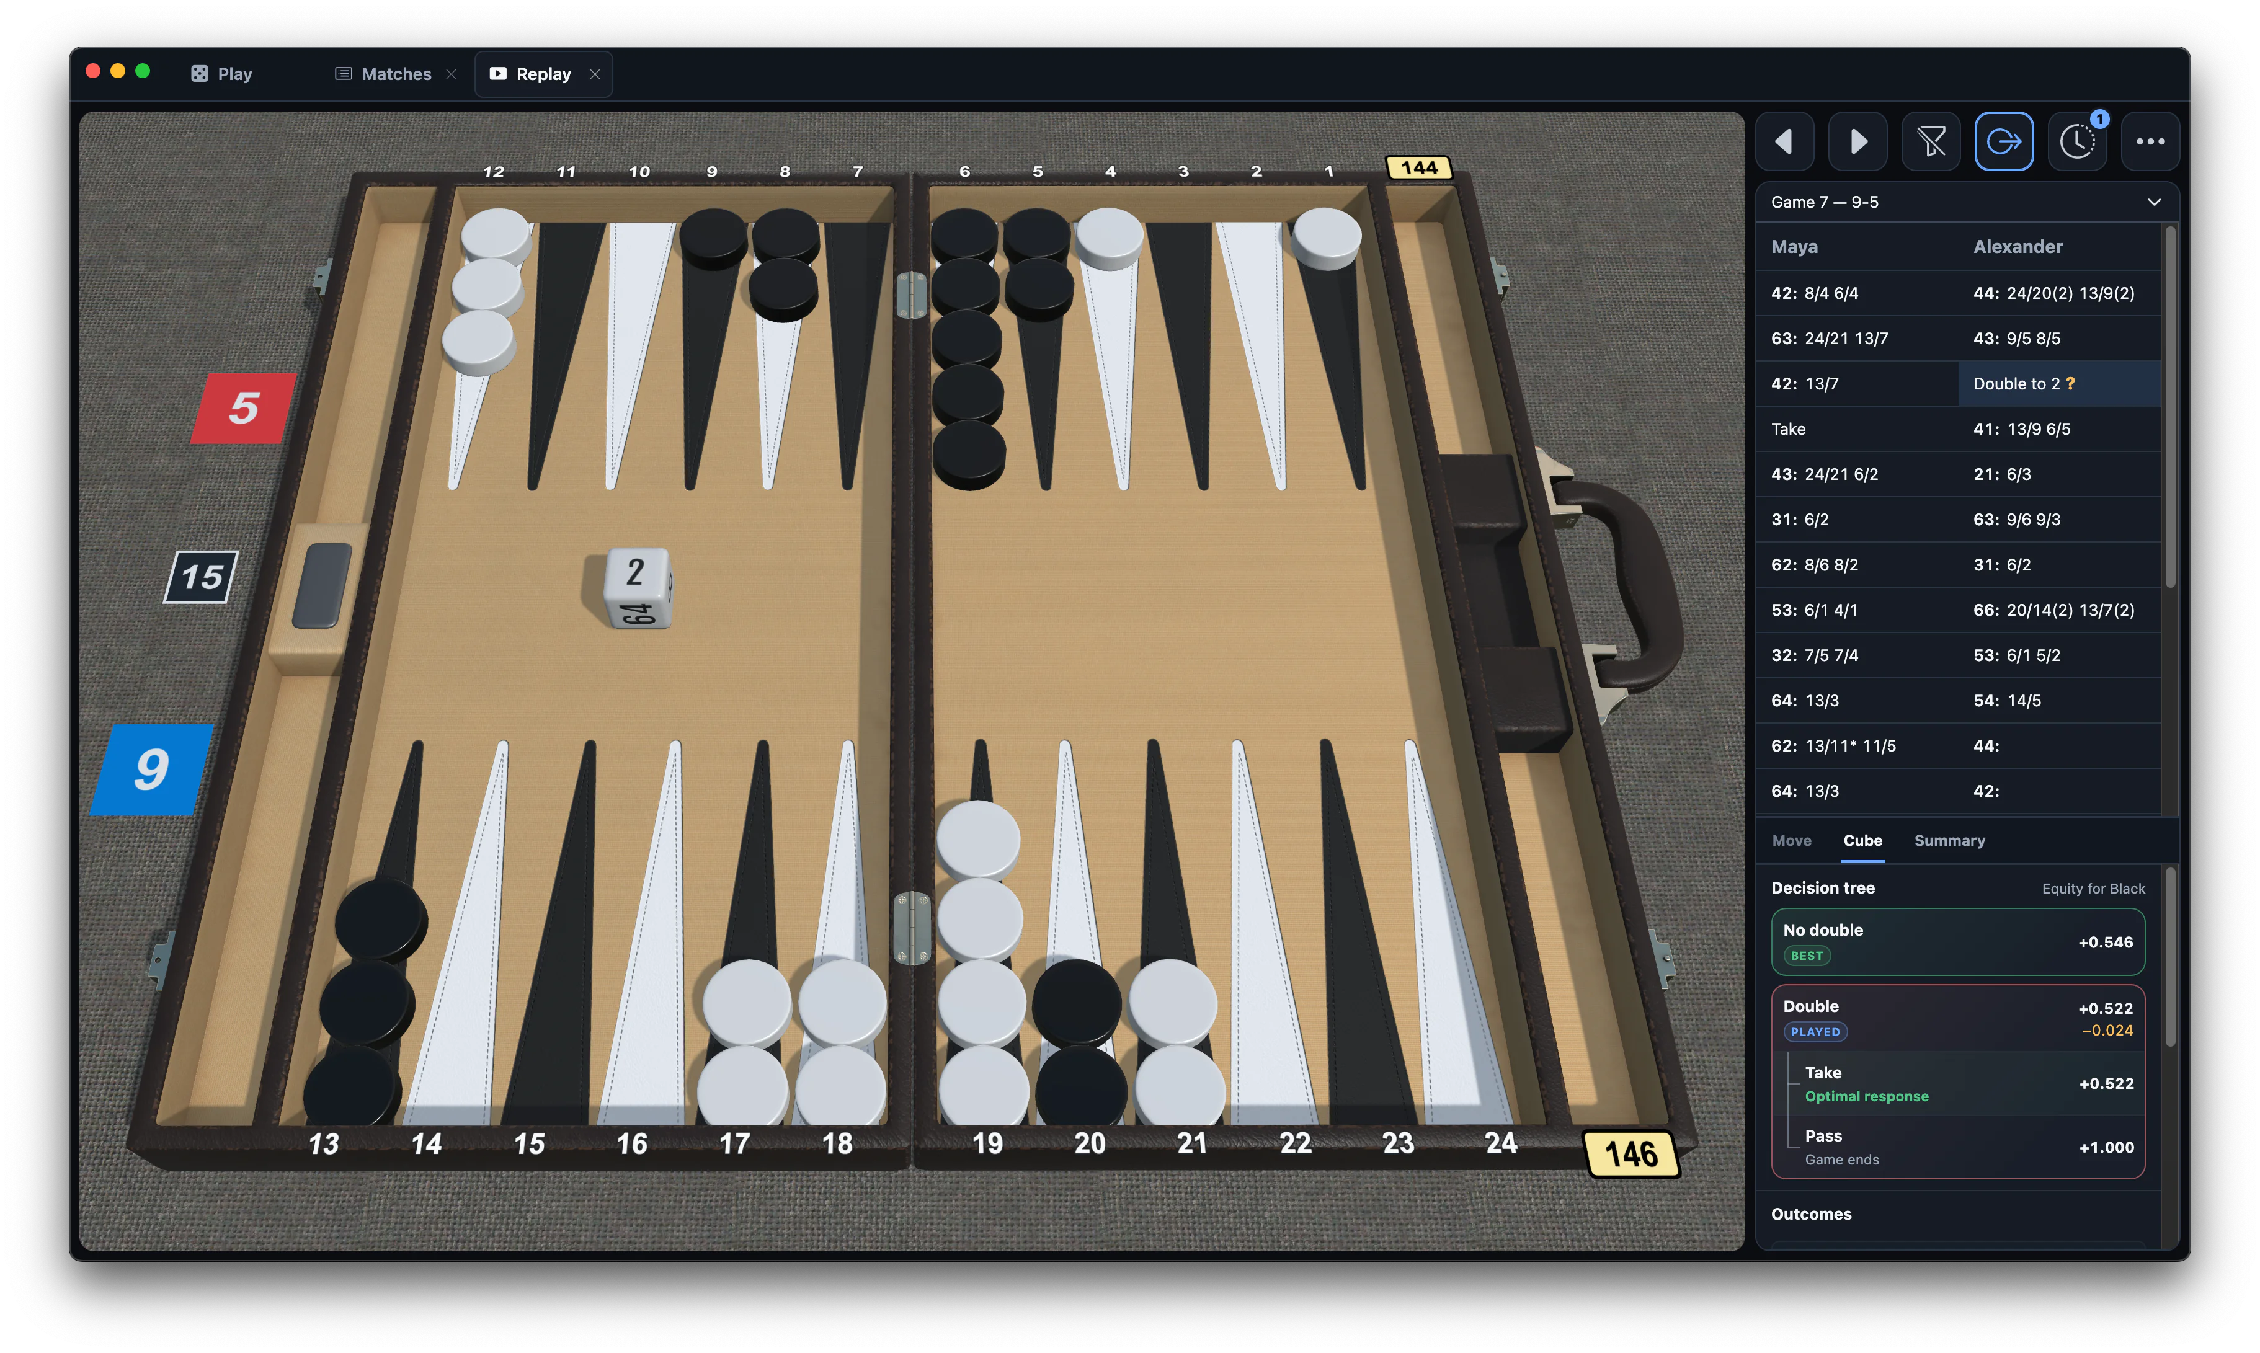Expand the Game 7 — 9-5 selector

tap(1967, 202)
